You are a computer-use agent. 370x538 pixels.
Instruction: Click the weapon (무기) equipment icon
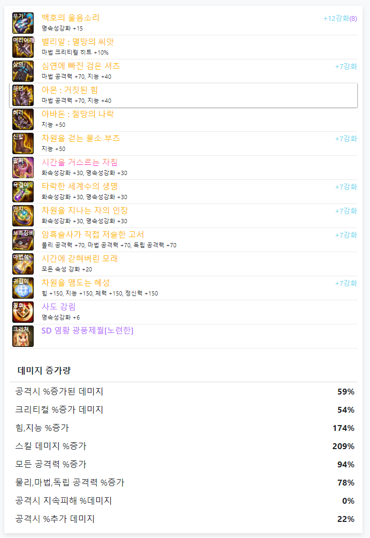[23, 23]
